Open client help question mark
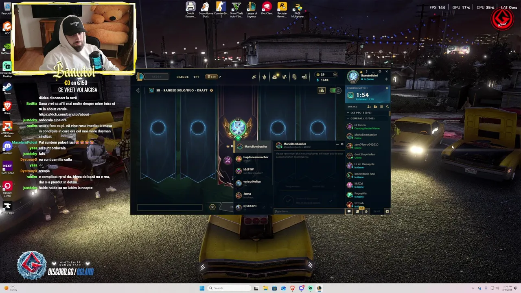The image size is (521, 293). point(366,72)
